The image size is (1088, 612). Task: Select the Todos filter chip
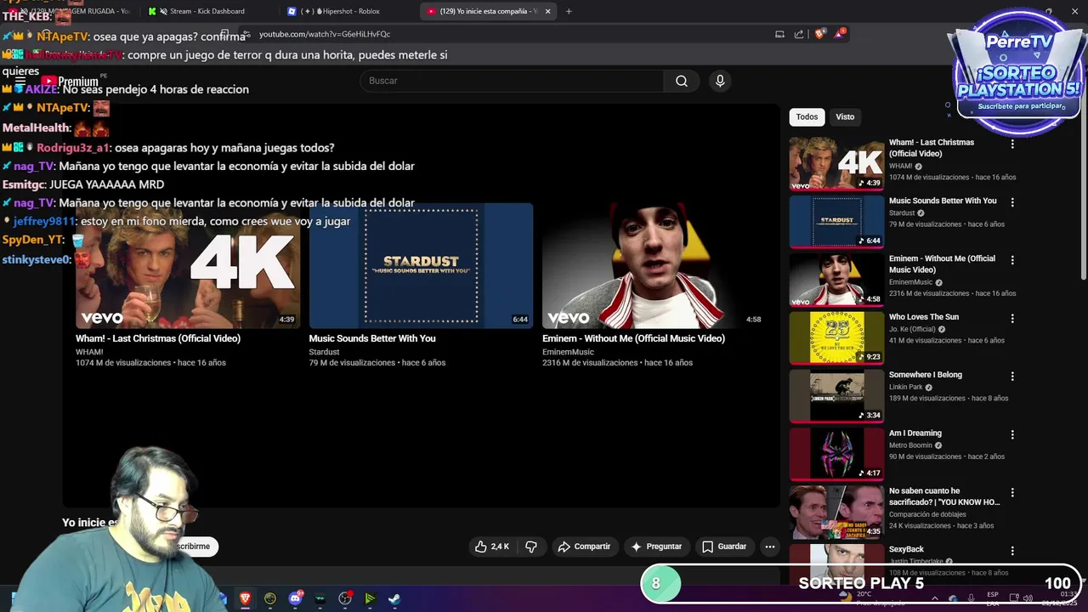[x=807, y=117]
